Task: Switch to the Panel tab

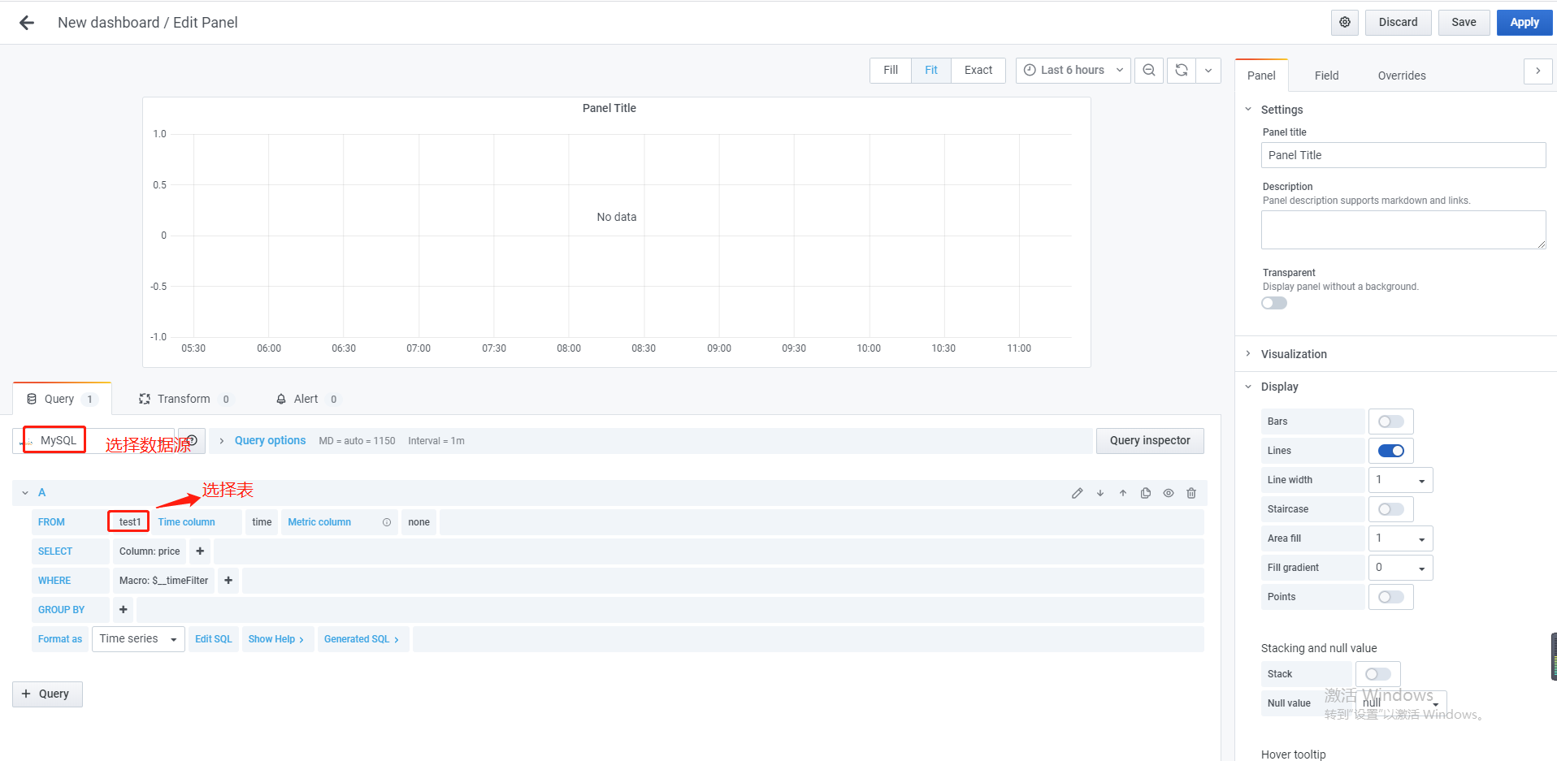Action: tap(1261, 76)
